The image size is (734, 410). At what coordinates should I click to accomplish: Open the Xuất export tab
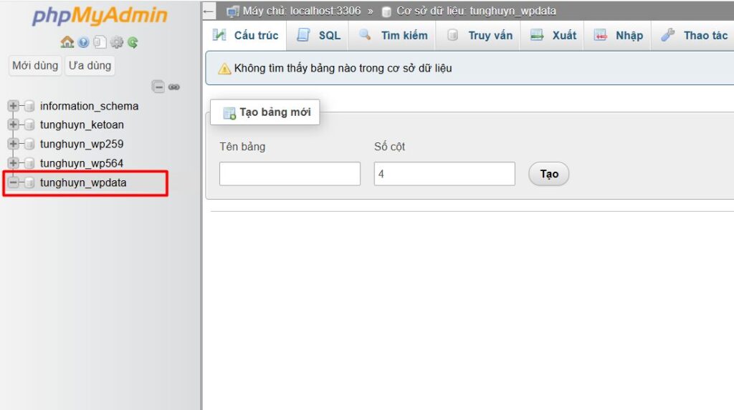click(553, 36)
